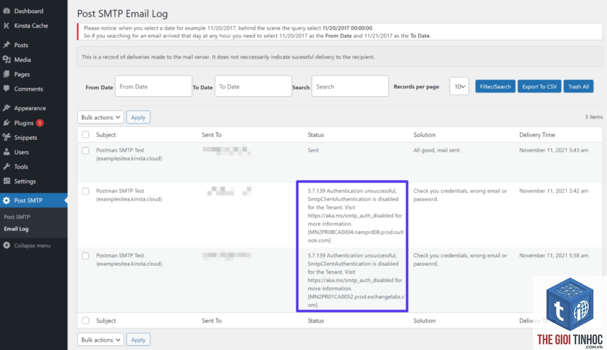
Task: Click the Export To CSV button
Action: pos(539,87)
